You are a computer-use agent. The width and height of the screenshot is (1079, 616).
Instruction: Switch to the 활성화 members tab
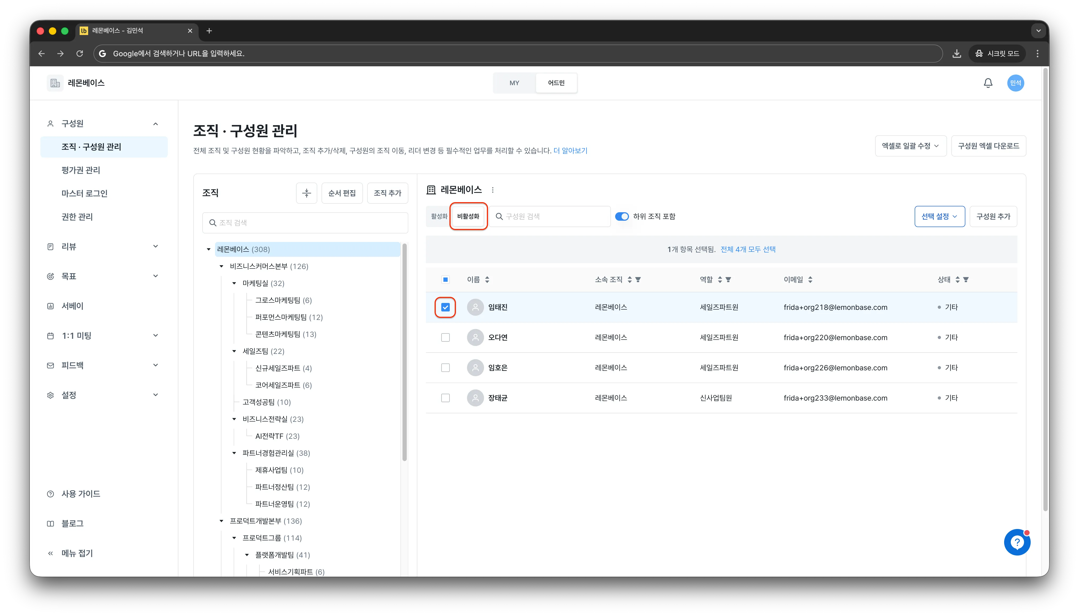[439, 217]
